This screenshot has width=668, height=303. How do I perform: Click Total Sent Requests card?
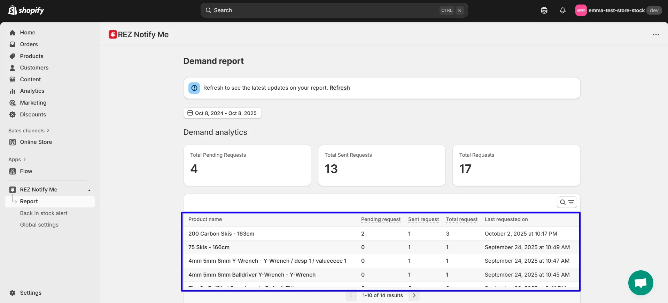click(382, 165)
